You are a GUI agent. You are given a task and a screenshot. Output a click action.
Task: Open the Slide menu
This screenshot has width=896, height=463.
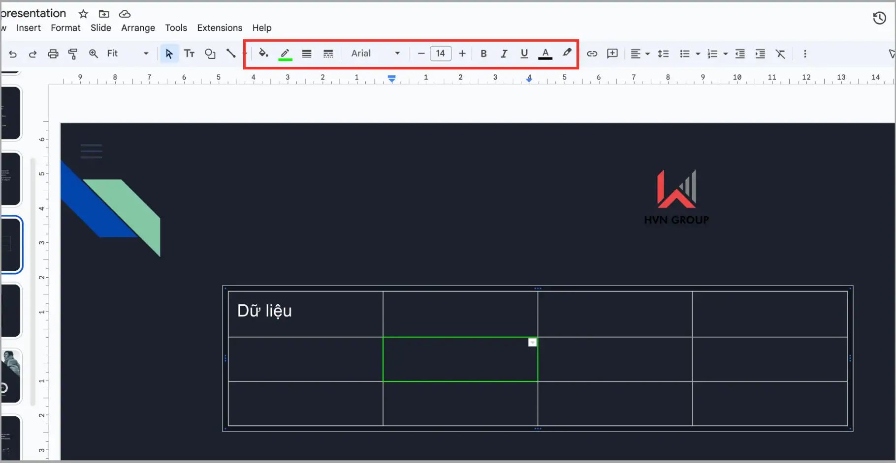101,28
